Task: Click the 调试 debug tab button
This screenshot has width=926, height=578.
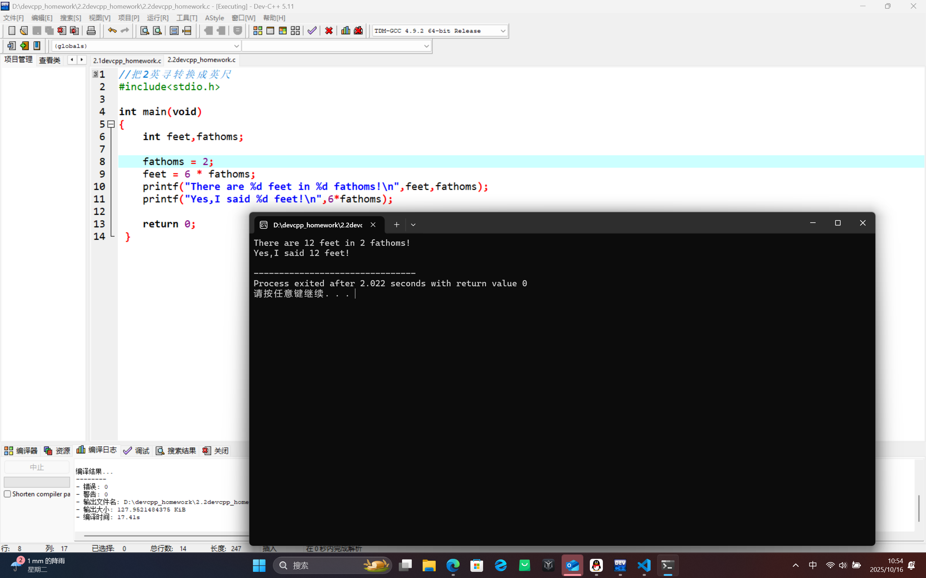Action: pyautogui.click(x=137, y=451)
